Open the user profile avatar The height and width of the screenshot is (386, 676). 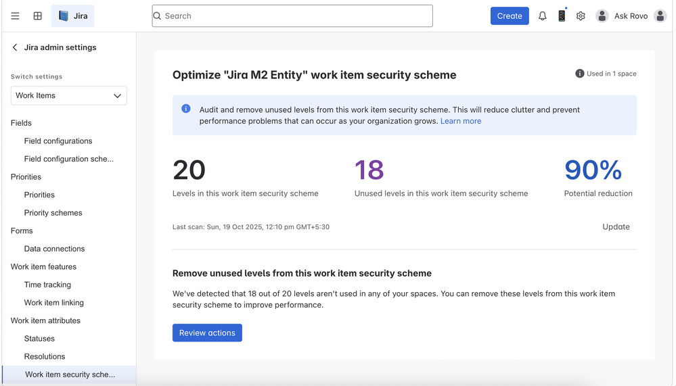660,16
